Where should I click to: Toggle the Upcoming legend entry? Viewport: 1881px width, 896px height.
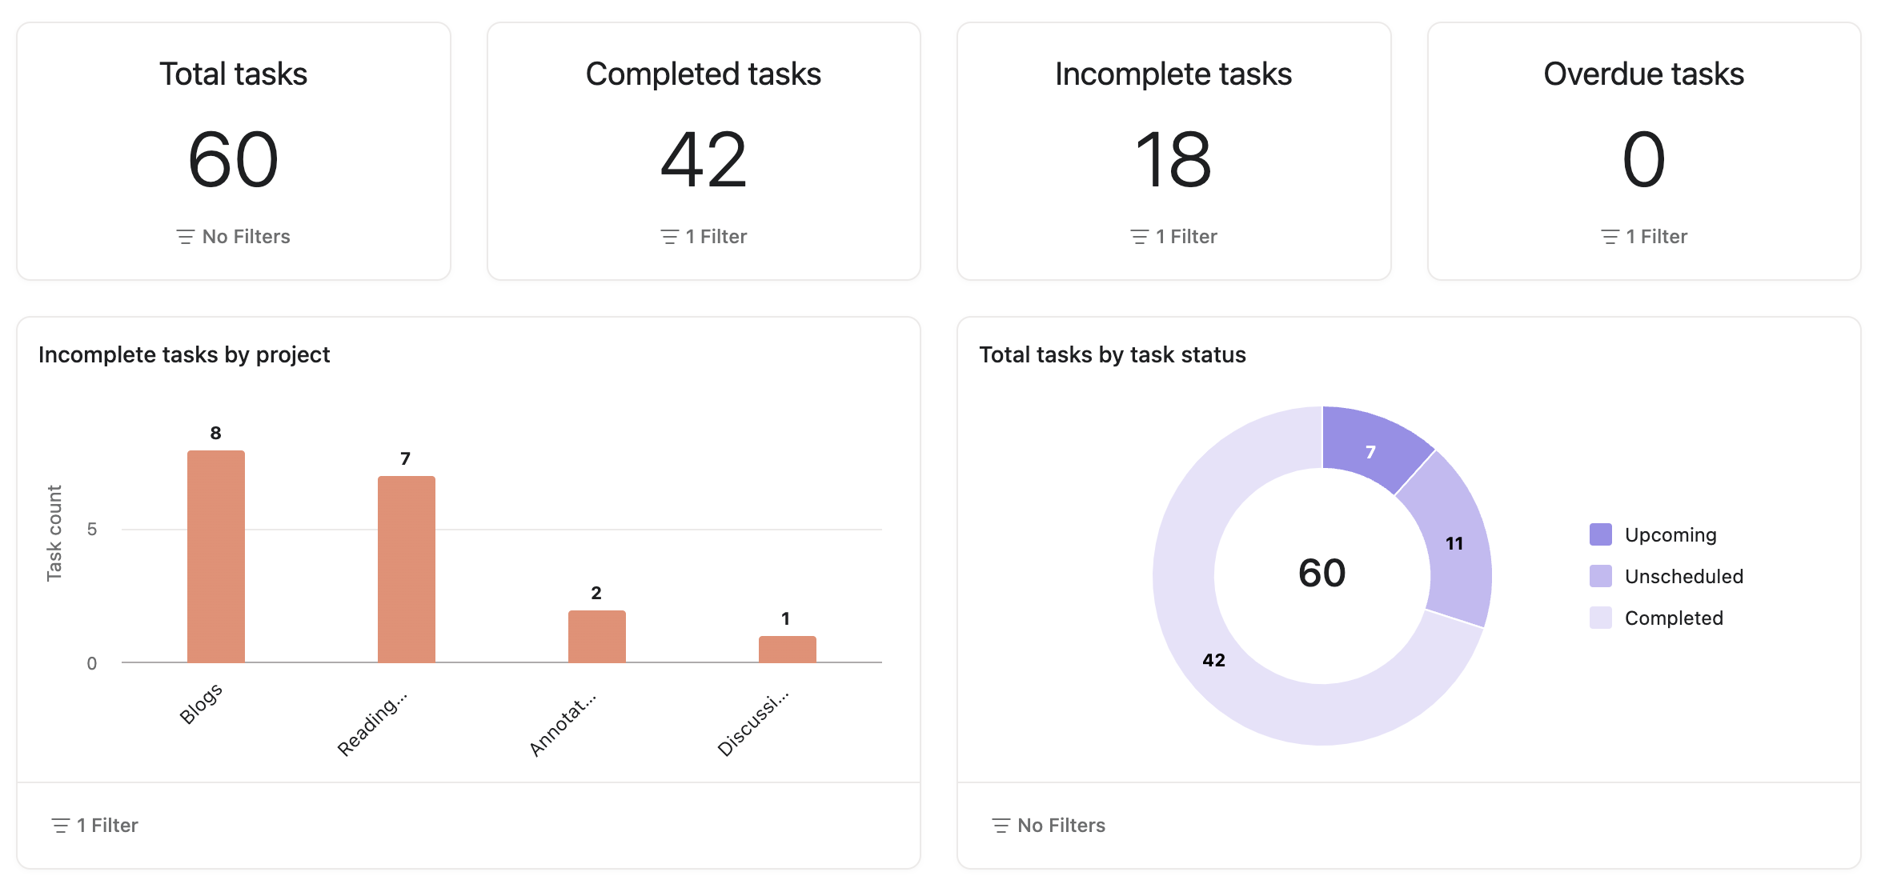pos(1670,535)
